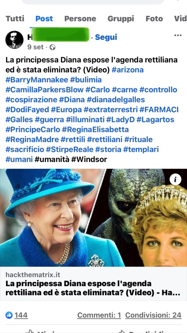The image size is (187, 333).
Task: Click the 9 set post timestamp
Action: pyautogui.click(x=35, y=47)
